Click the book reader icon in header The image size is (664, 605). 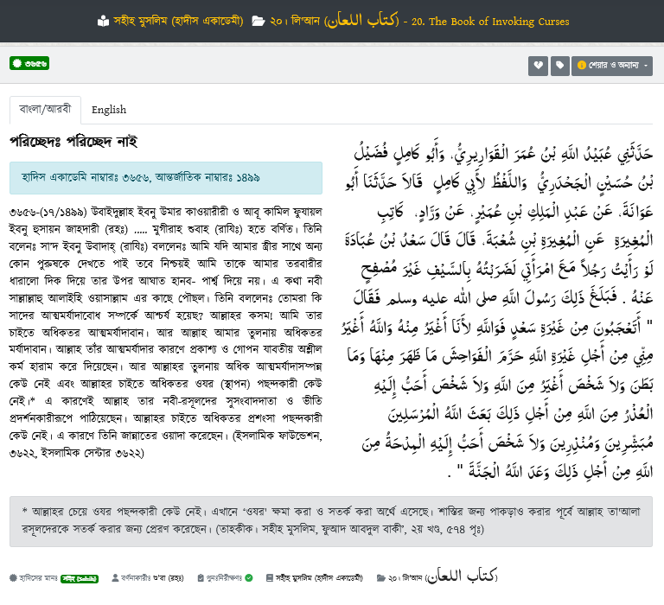(104, 20)
